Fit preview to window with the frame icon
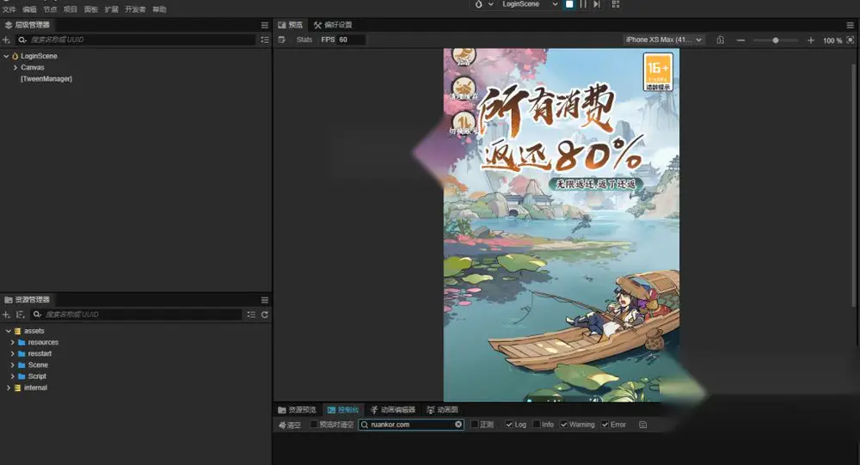The height and width of the screenshot is (465, 860). (851, 40)
